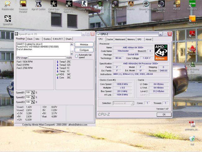Click the HD0 34C temperature reading
202x152 pixels.
[63, 74]
